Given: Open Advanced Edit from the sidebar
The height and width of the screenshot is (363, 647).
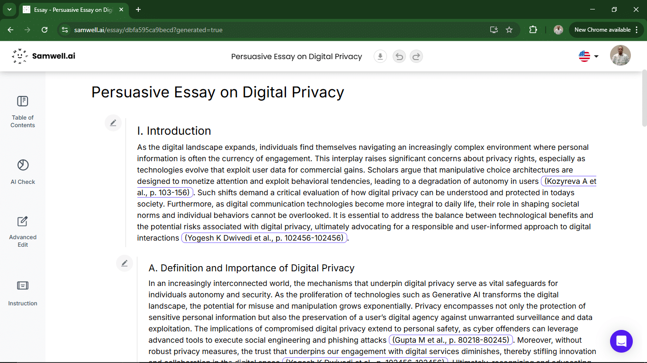Looking at the screenshot, I should coord(23,232).
